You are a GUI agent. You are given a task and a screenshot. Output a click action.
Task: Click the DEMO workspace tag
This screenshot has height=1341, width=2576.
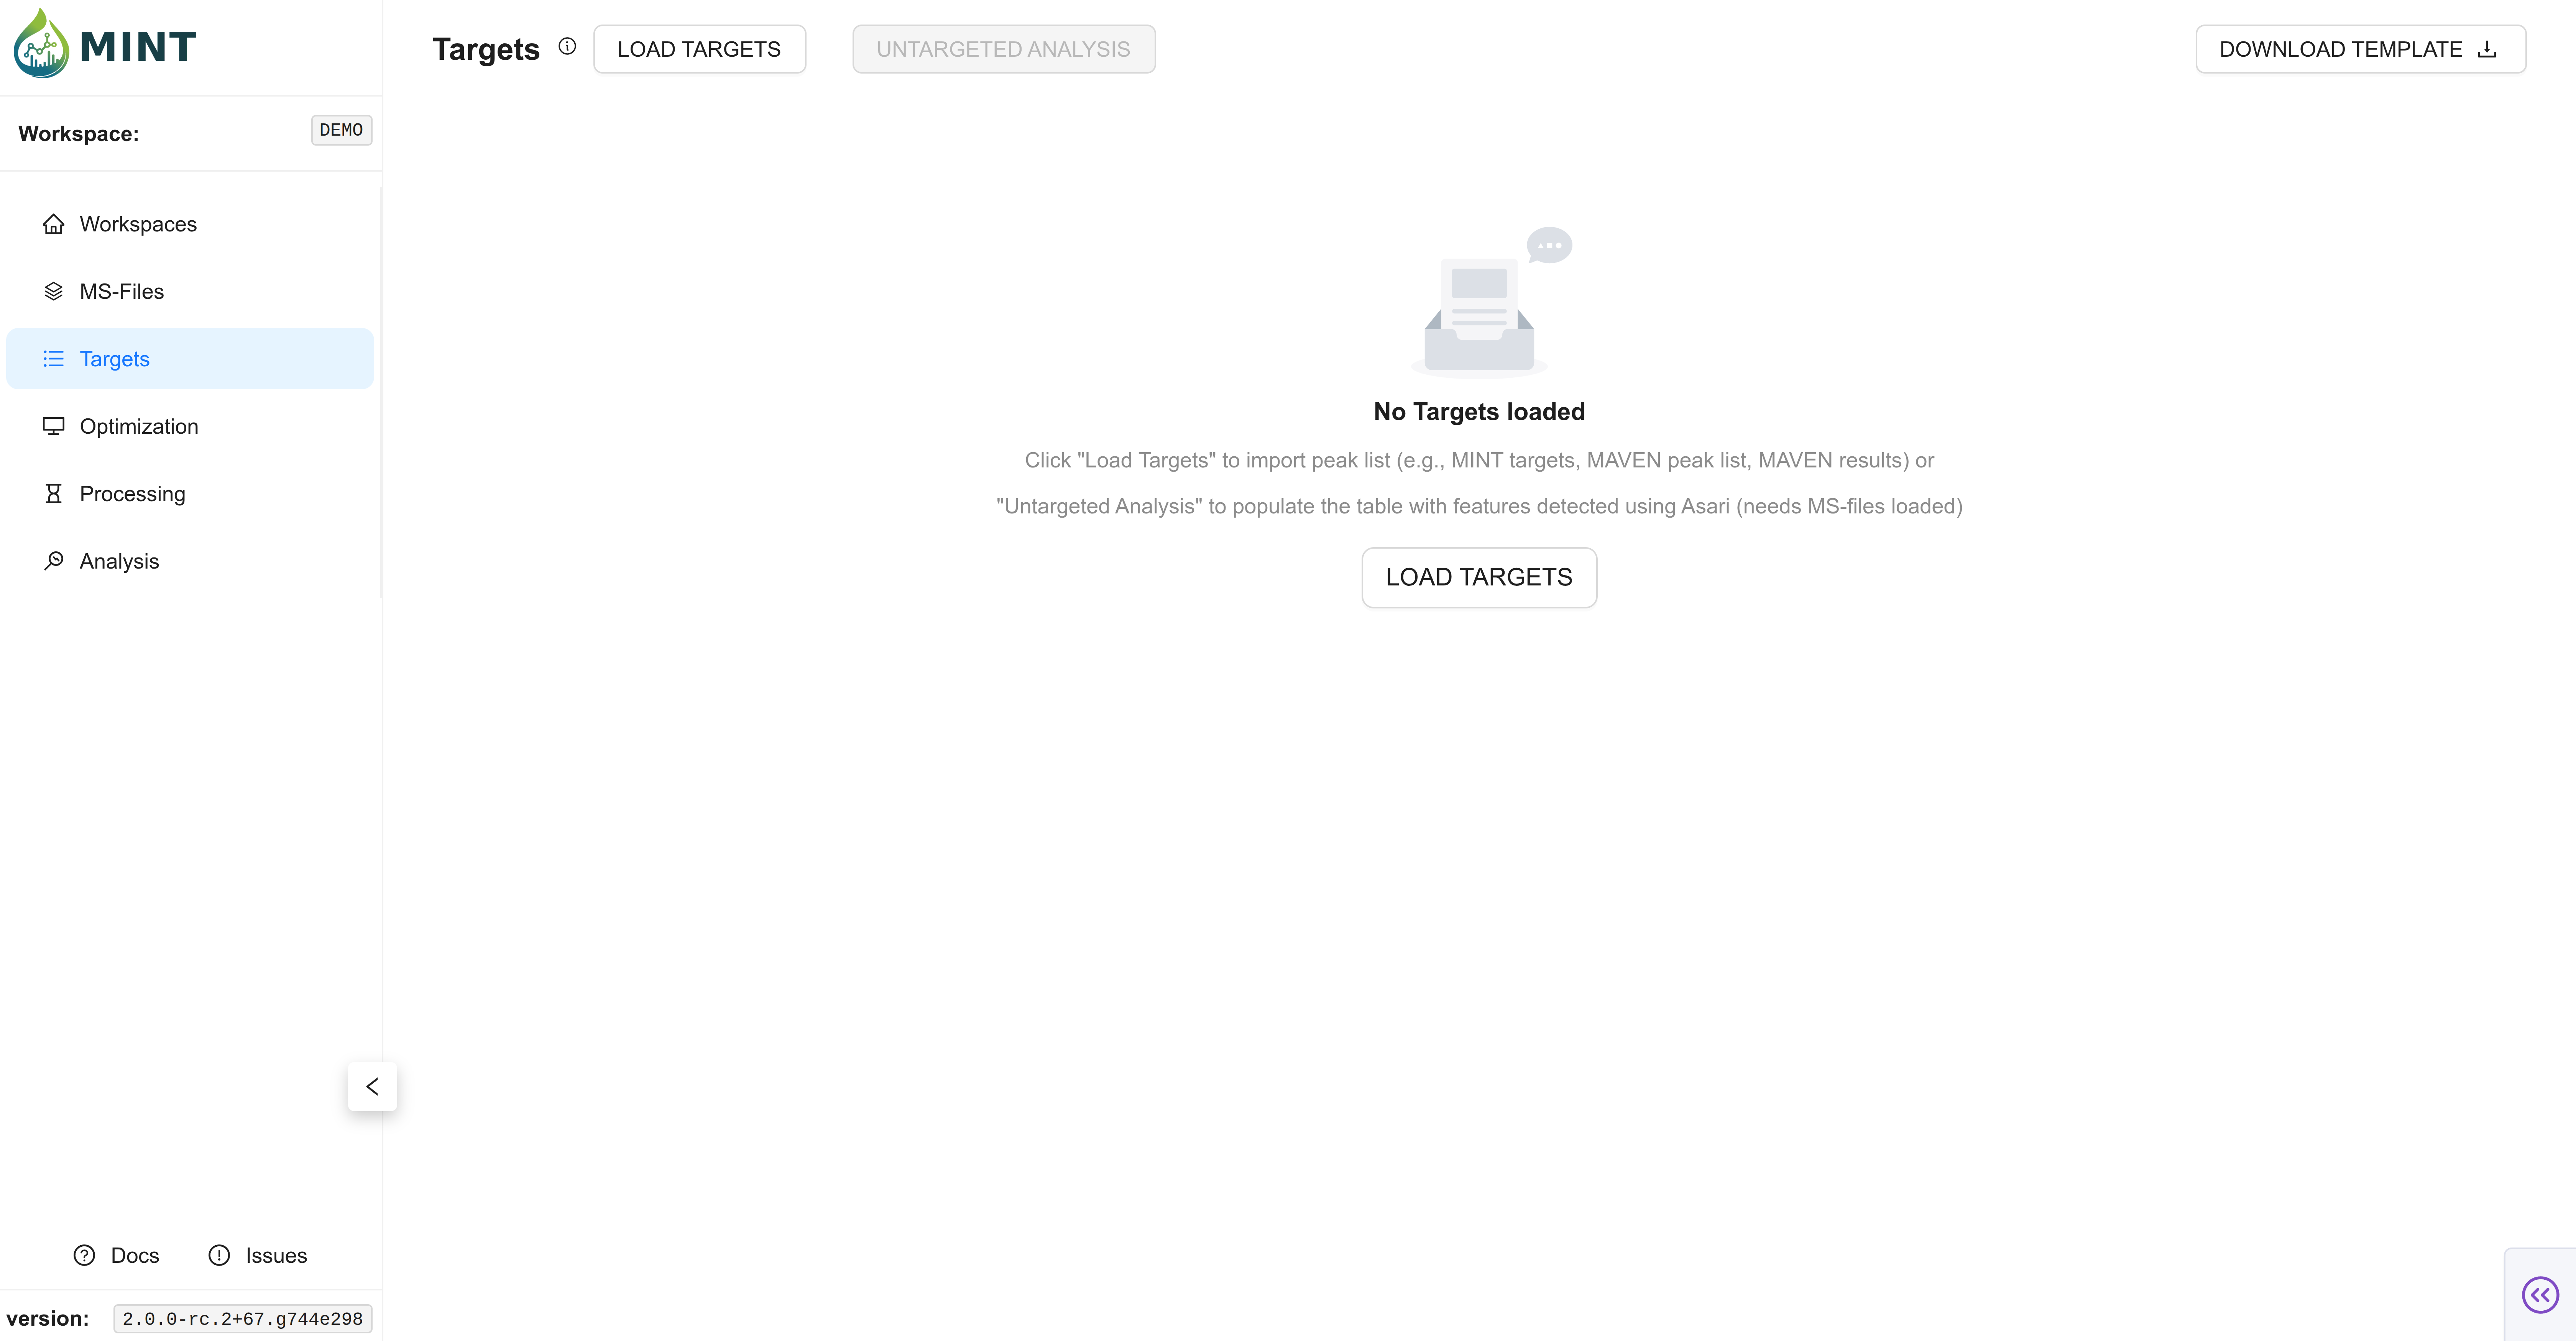pos(341,130)
